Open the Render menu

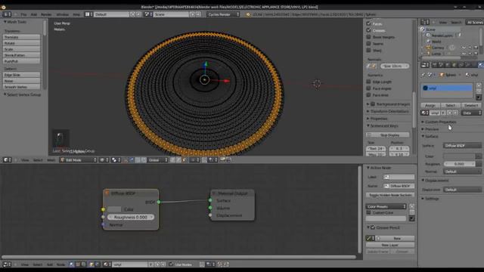pos(46,14)
